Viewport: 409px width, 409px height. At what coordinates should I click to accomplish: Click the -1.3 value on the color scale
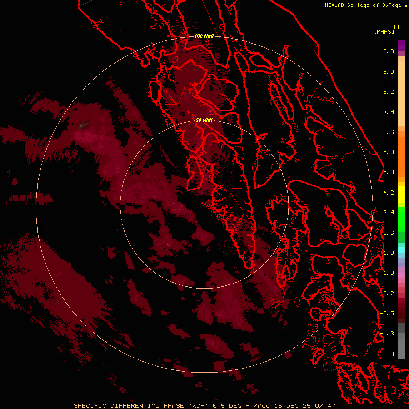[387, 334]
